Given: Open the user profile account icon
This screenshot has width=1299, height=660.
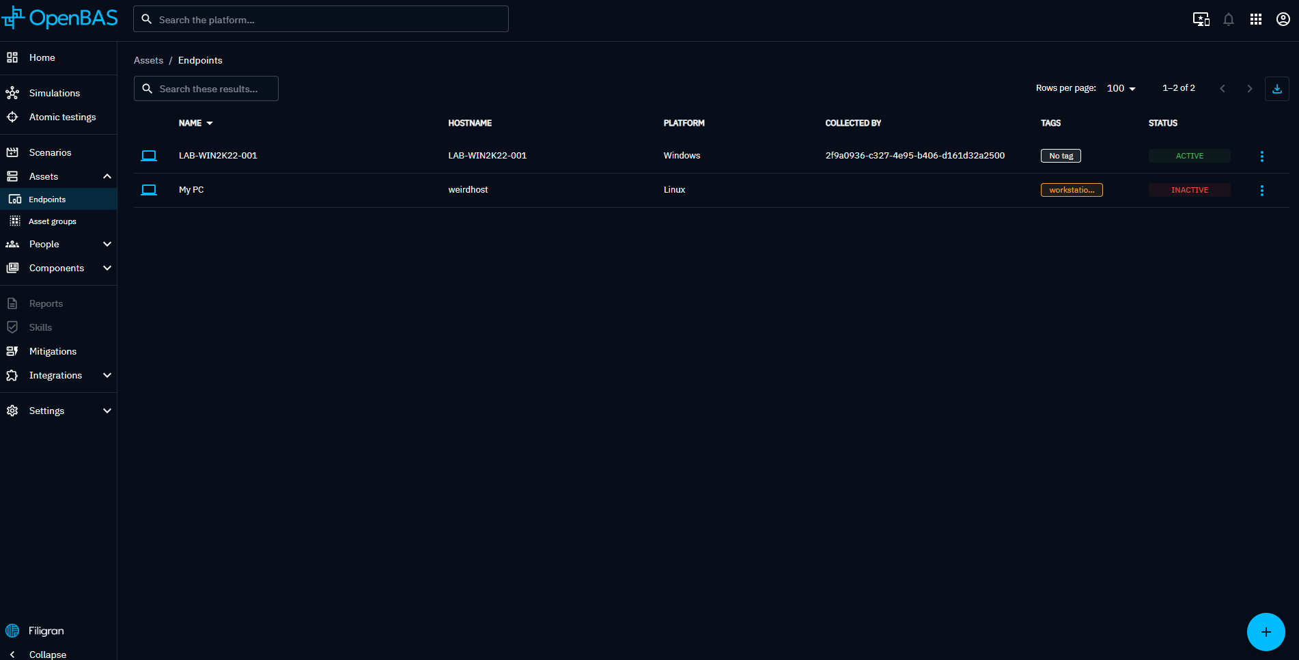Looking at the screenshot, I should [1283, 19].
